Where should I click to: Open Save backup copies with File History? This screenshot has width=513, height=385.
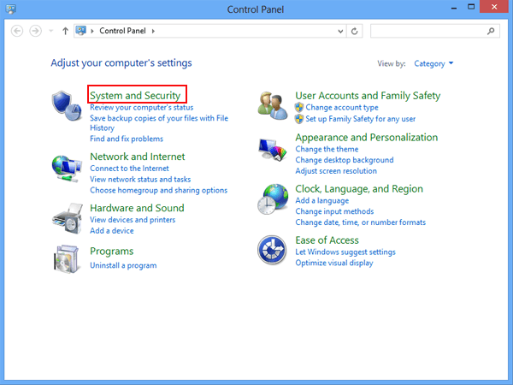click(159, 122)
